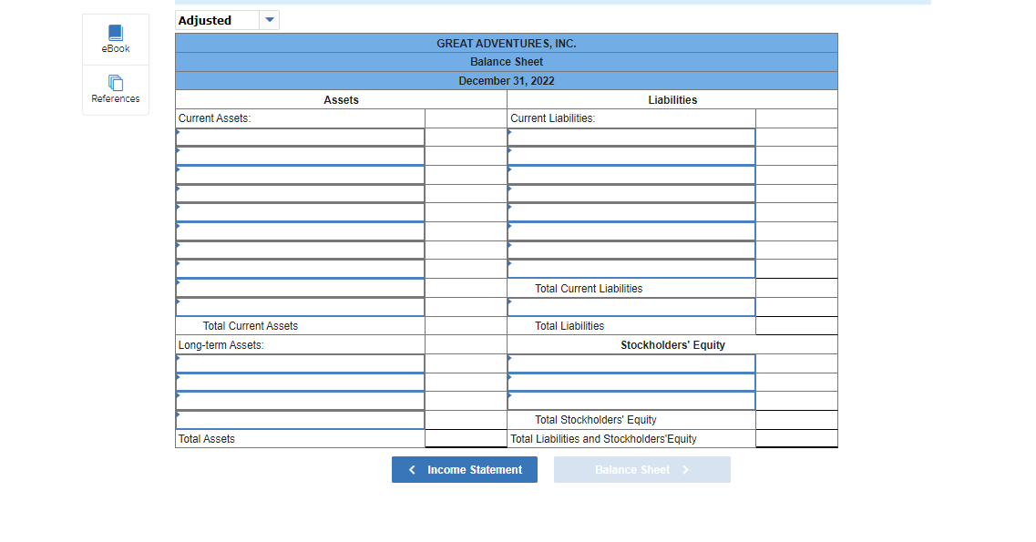This screenshot has width=1036, height=542.
Task: Click the Total Stockholders' Equity amount cell
Action: (797, 420)
